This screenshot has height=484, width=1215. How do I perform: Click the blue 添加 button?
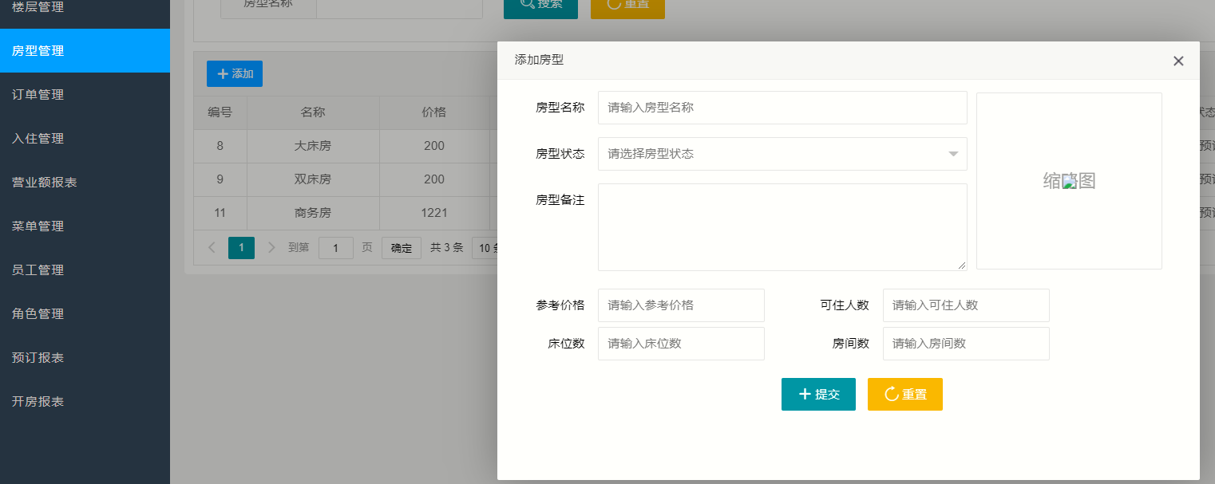click(235, 73)
